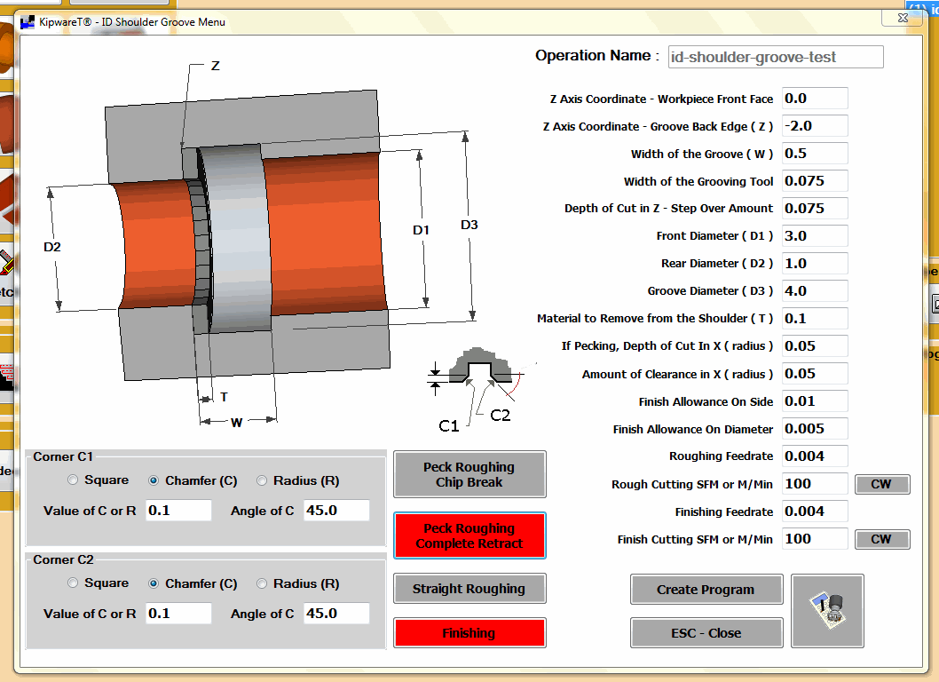Click the Peck Roughing Complete Retract button
Screen dimensions: 939x682
click(x=469, y=535)
